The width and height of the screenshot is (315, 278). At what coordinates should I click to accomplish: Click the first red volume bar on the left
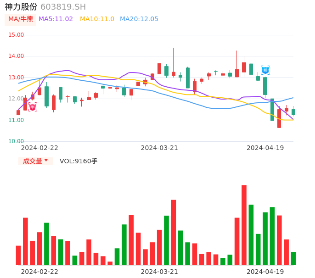(x=18, y=255)
